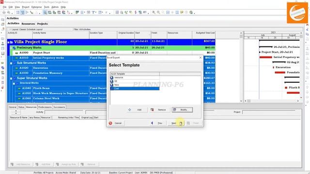Click the topmost icon in the left sidebar
This screenshot has height=174, width=310.
tap(2, 19)
